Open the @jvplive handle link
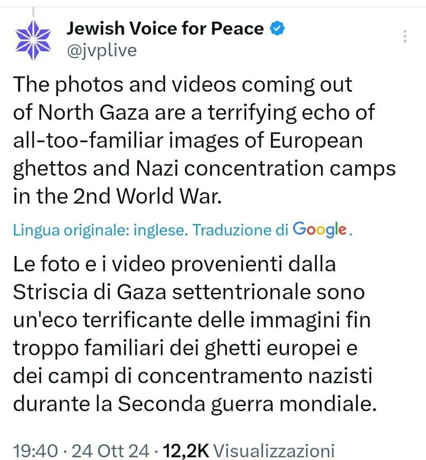Viewport: 426px width, 460px height. tap(102, 50)
